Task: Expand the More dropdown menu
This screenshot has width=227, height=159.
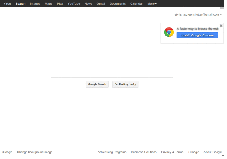Action: [152, 3]
